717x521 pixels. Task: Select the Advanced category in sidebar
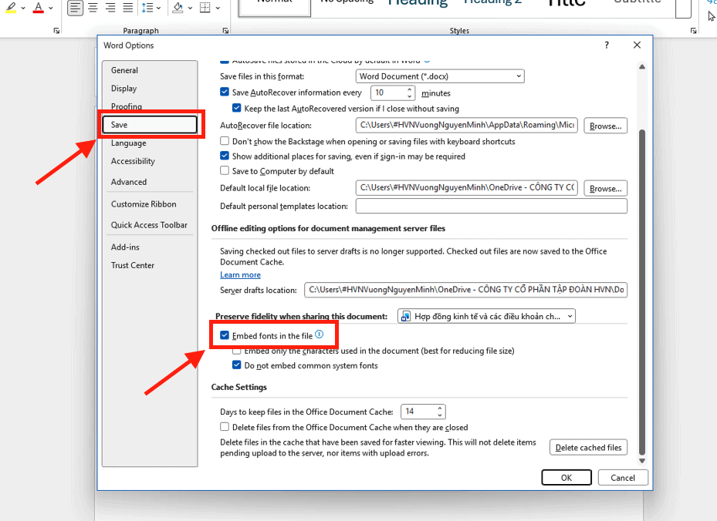(129, 182)
